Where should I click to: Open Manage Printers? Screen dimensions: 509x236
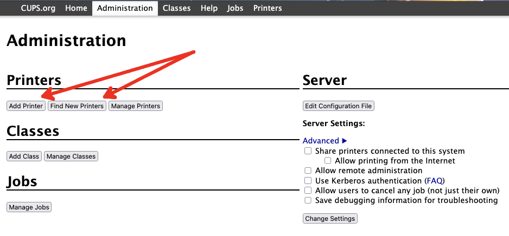(136, 106)
